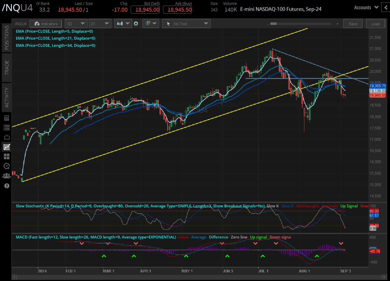Click the clock history icon in sidebar
This screenshot has height=281, width=390.
6,166
